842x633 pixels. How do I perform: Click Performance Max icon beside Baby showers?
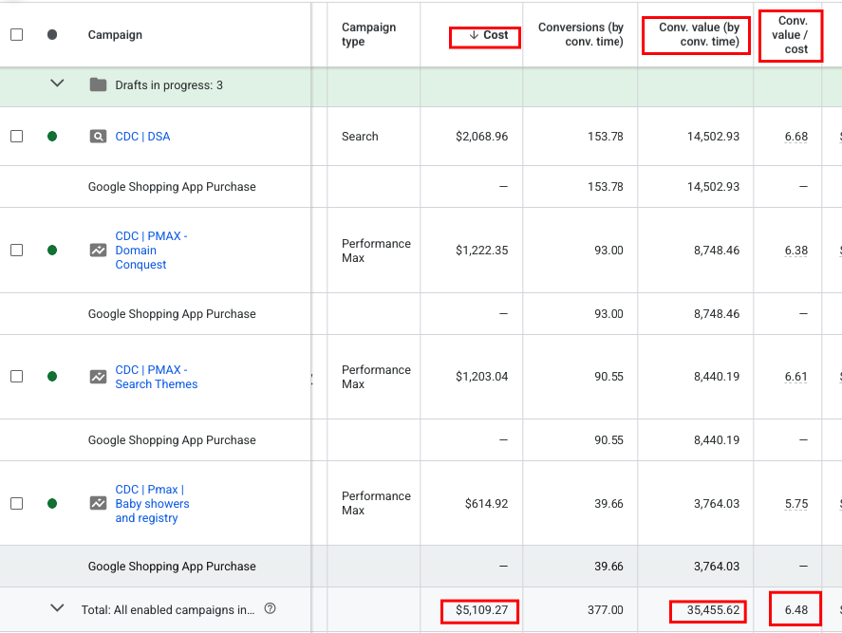point(98,504)
